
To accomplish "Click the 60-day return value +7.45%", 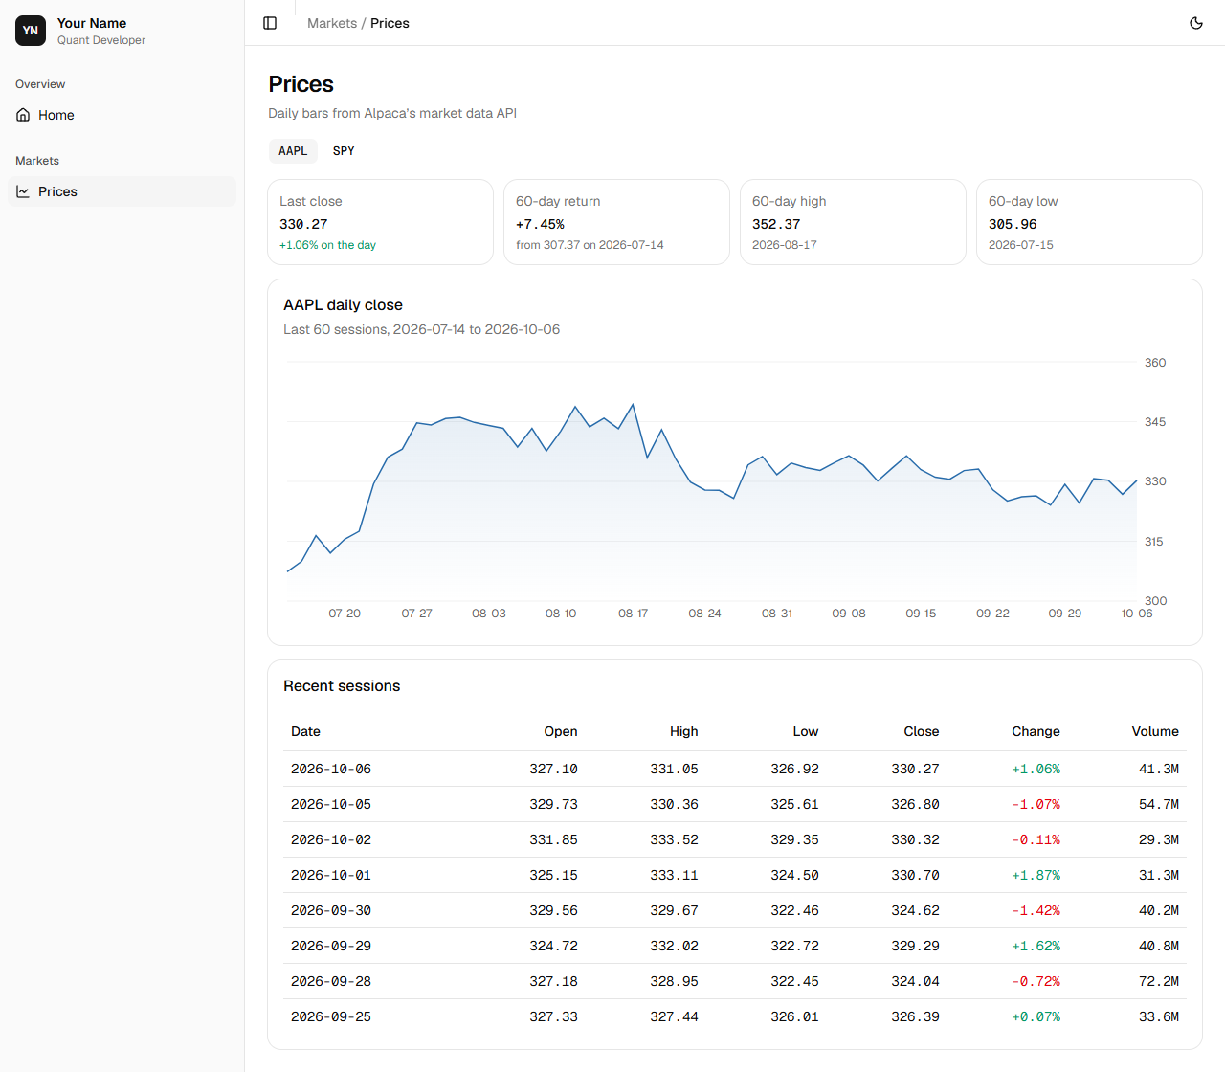I will (x=540, y=224).
